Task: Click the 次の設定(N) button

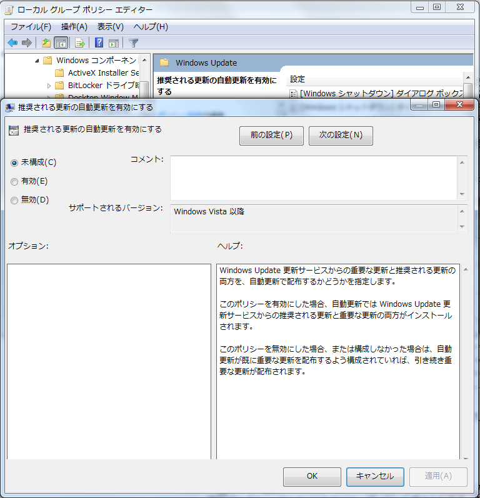Action: click(x=341, y=136)
